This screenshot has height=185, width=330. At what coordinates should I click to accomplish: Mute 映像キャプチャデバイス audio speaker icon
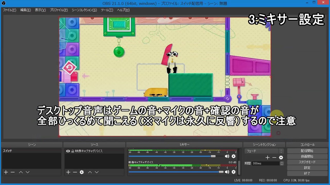click(x=227, y=172)
